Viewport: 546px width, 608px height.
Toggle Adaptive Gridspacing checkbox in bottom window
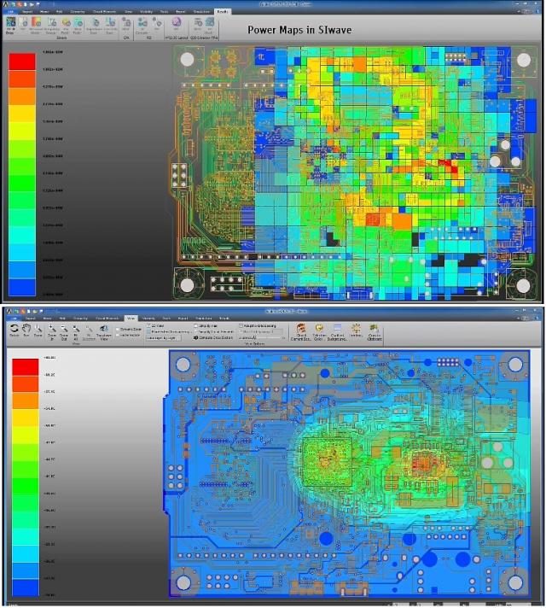241,326
